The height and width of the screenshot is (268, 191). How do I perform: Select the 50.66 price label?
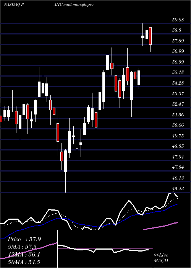178,125
